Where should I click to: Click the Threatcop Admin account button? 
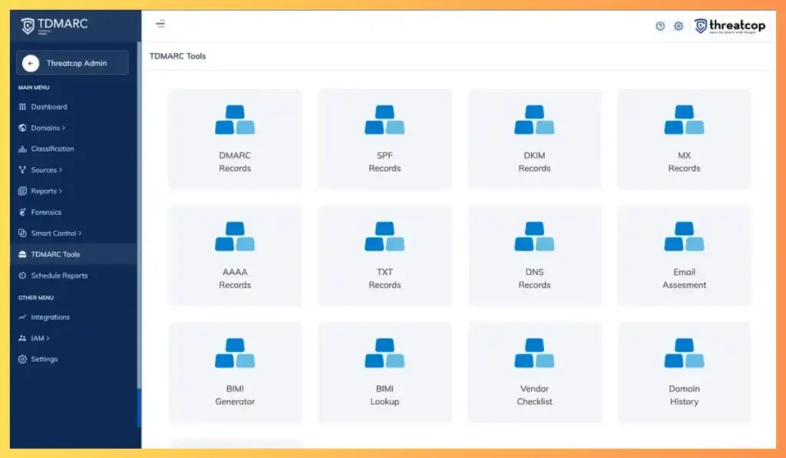click(73, 63)
